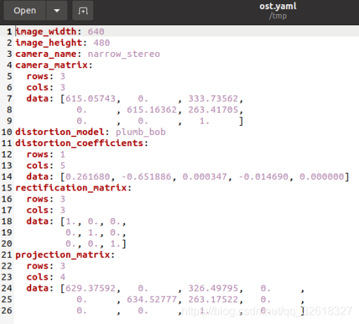The height and width of the screenshot is (324, 359).
Task: Place cursor on the distortion_model key
Action: click(x=60, y=132)
